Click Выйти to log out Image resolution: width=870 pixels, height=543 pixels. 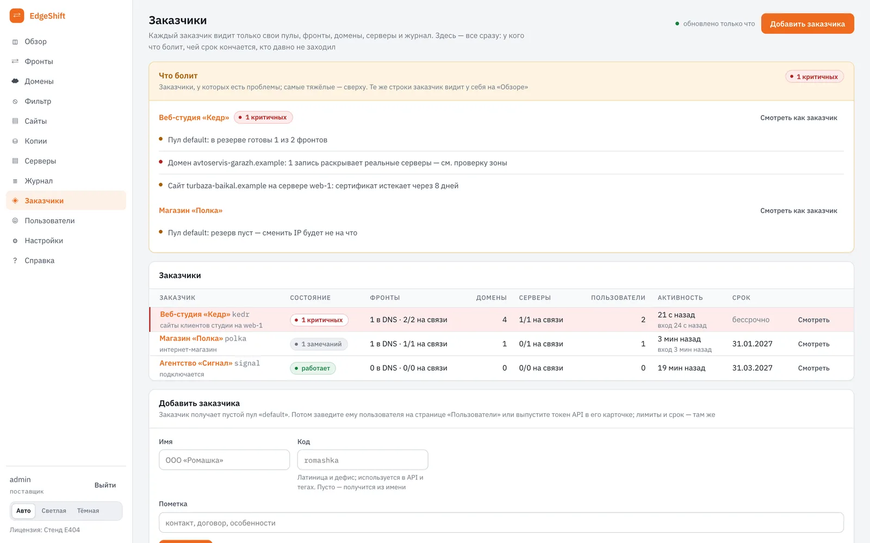coord(105,485)
